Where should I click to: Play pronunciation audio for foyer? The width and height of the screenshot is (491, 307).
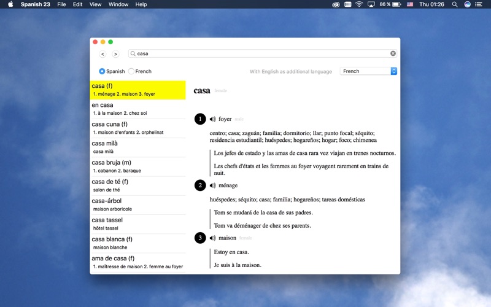(x=212, y=119)
